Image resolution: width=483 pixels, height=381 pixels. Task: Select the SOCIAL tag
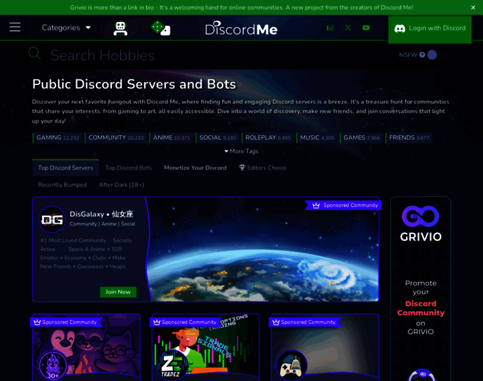click(218, 138)
